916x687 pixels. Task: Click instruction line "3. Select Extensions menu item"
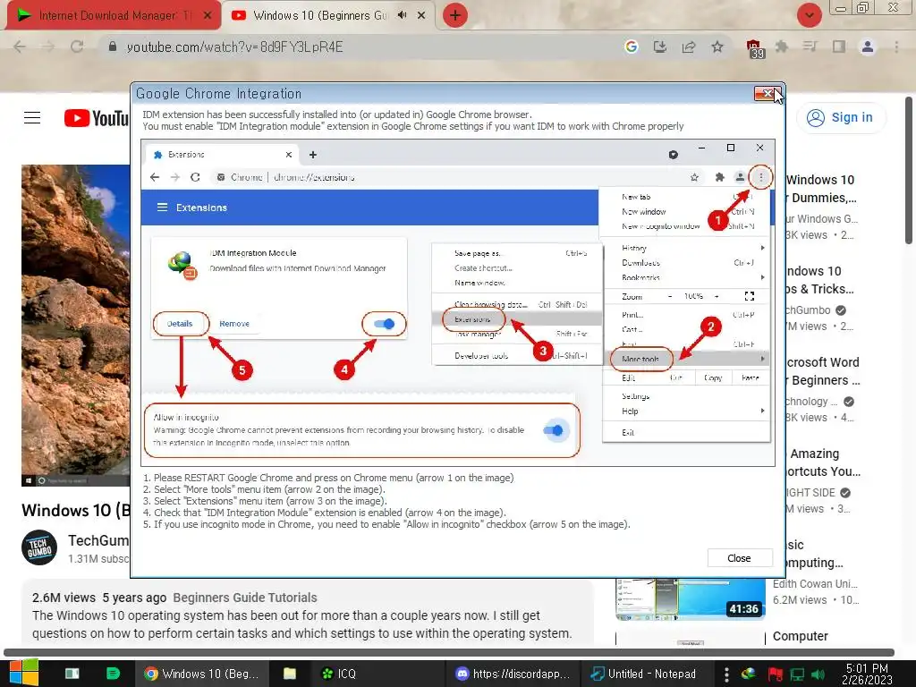(x=265, y=501)
